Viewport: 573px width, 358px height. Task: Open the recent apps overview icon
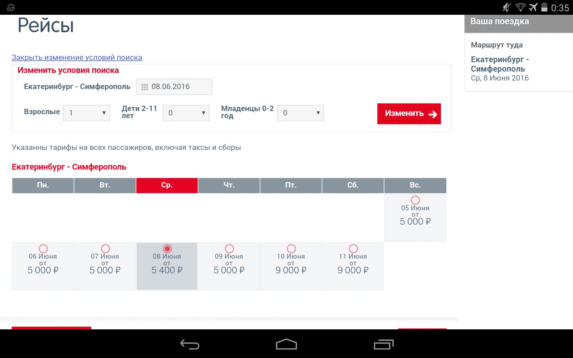click(383, 344)
